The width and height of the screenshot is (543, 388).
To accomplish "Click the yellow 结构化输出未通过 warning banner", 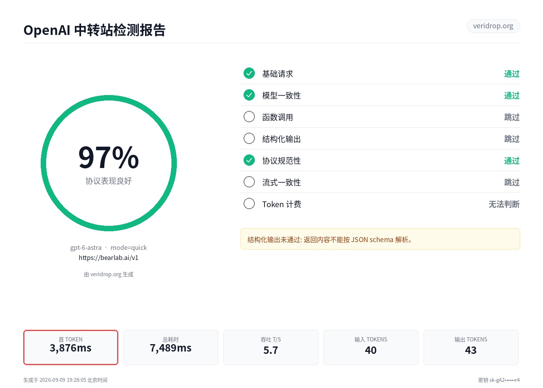I will [x=380, y=239].
